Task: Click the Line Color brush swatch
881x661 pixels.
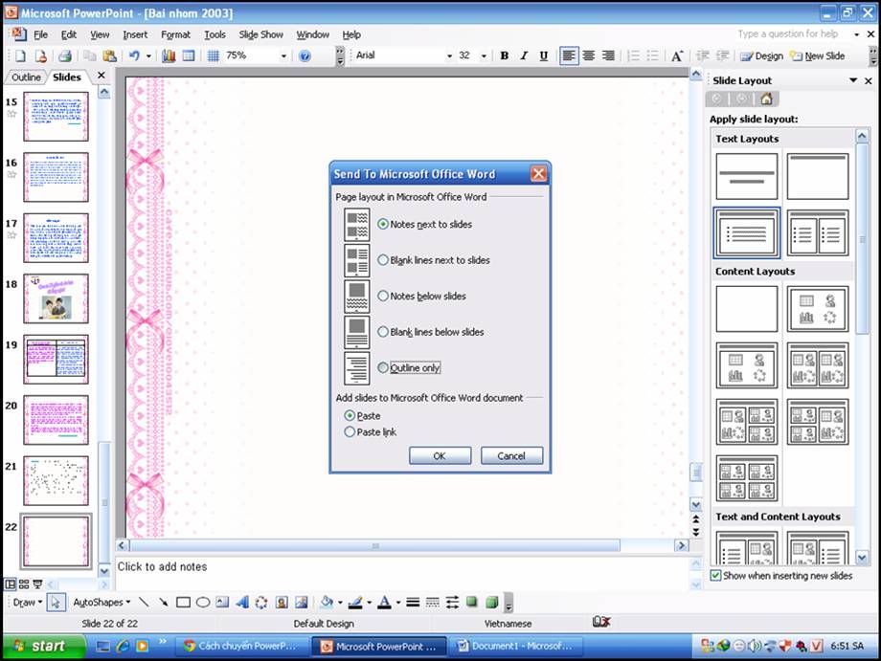Action: [355, 602]
